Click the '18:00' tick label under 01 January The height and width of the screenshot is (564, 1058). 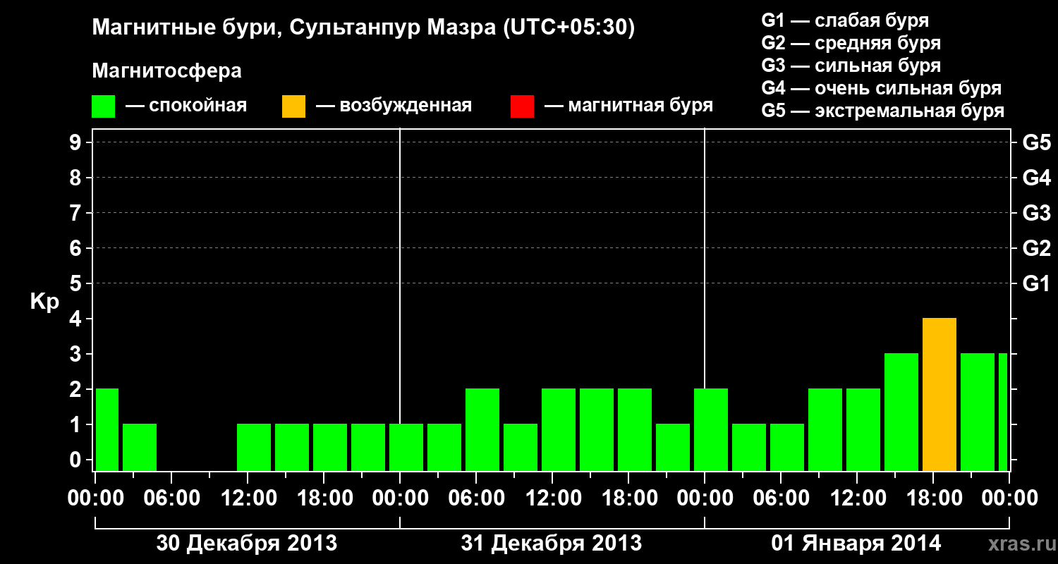coord(933,498)
